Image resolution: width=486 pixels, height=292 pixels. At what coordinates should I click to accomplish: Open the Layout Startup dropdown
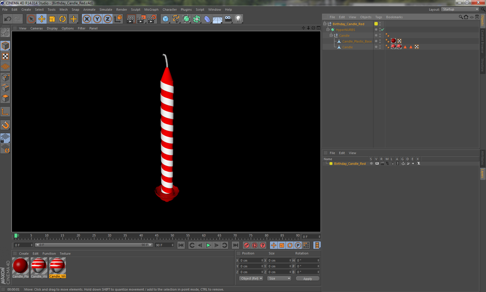460,9
